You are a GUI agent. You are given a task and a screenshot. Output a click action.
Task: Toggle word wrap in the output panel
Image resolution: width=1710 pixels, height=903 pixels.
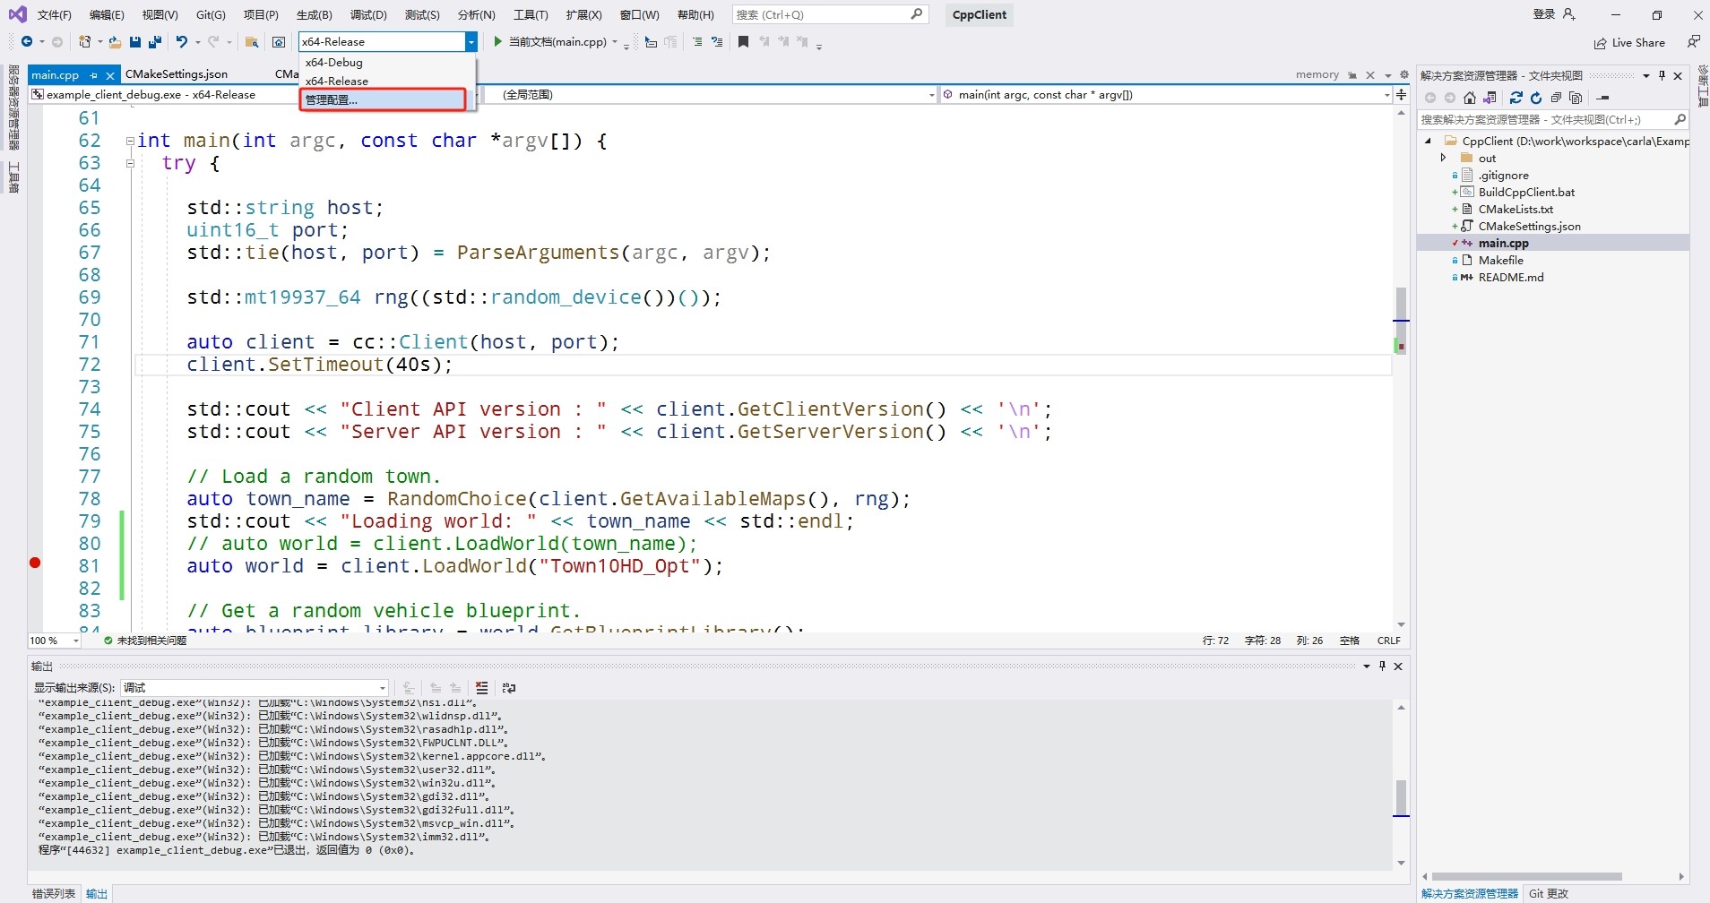coord(509,688)
